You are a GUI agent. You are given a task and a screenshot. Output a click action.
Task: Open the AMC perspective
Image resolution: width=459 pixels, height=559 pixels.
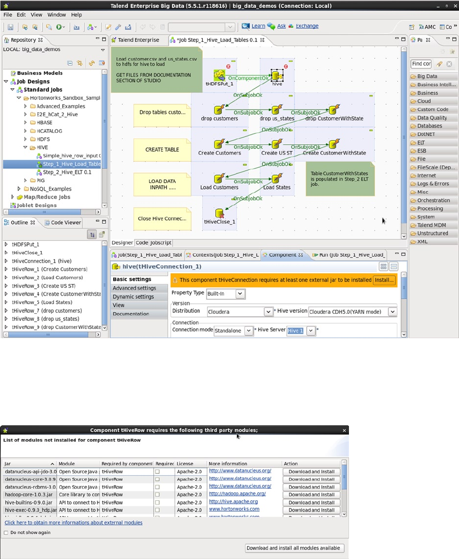click(427, 27)
